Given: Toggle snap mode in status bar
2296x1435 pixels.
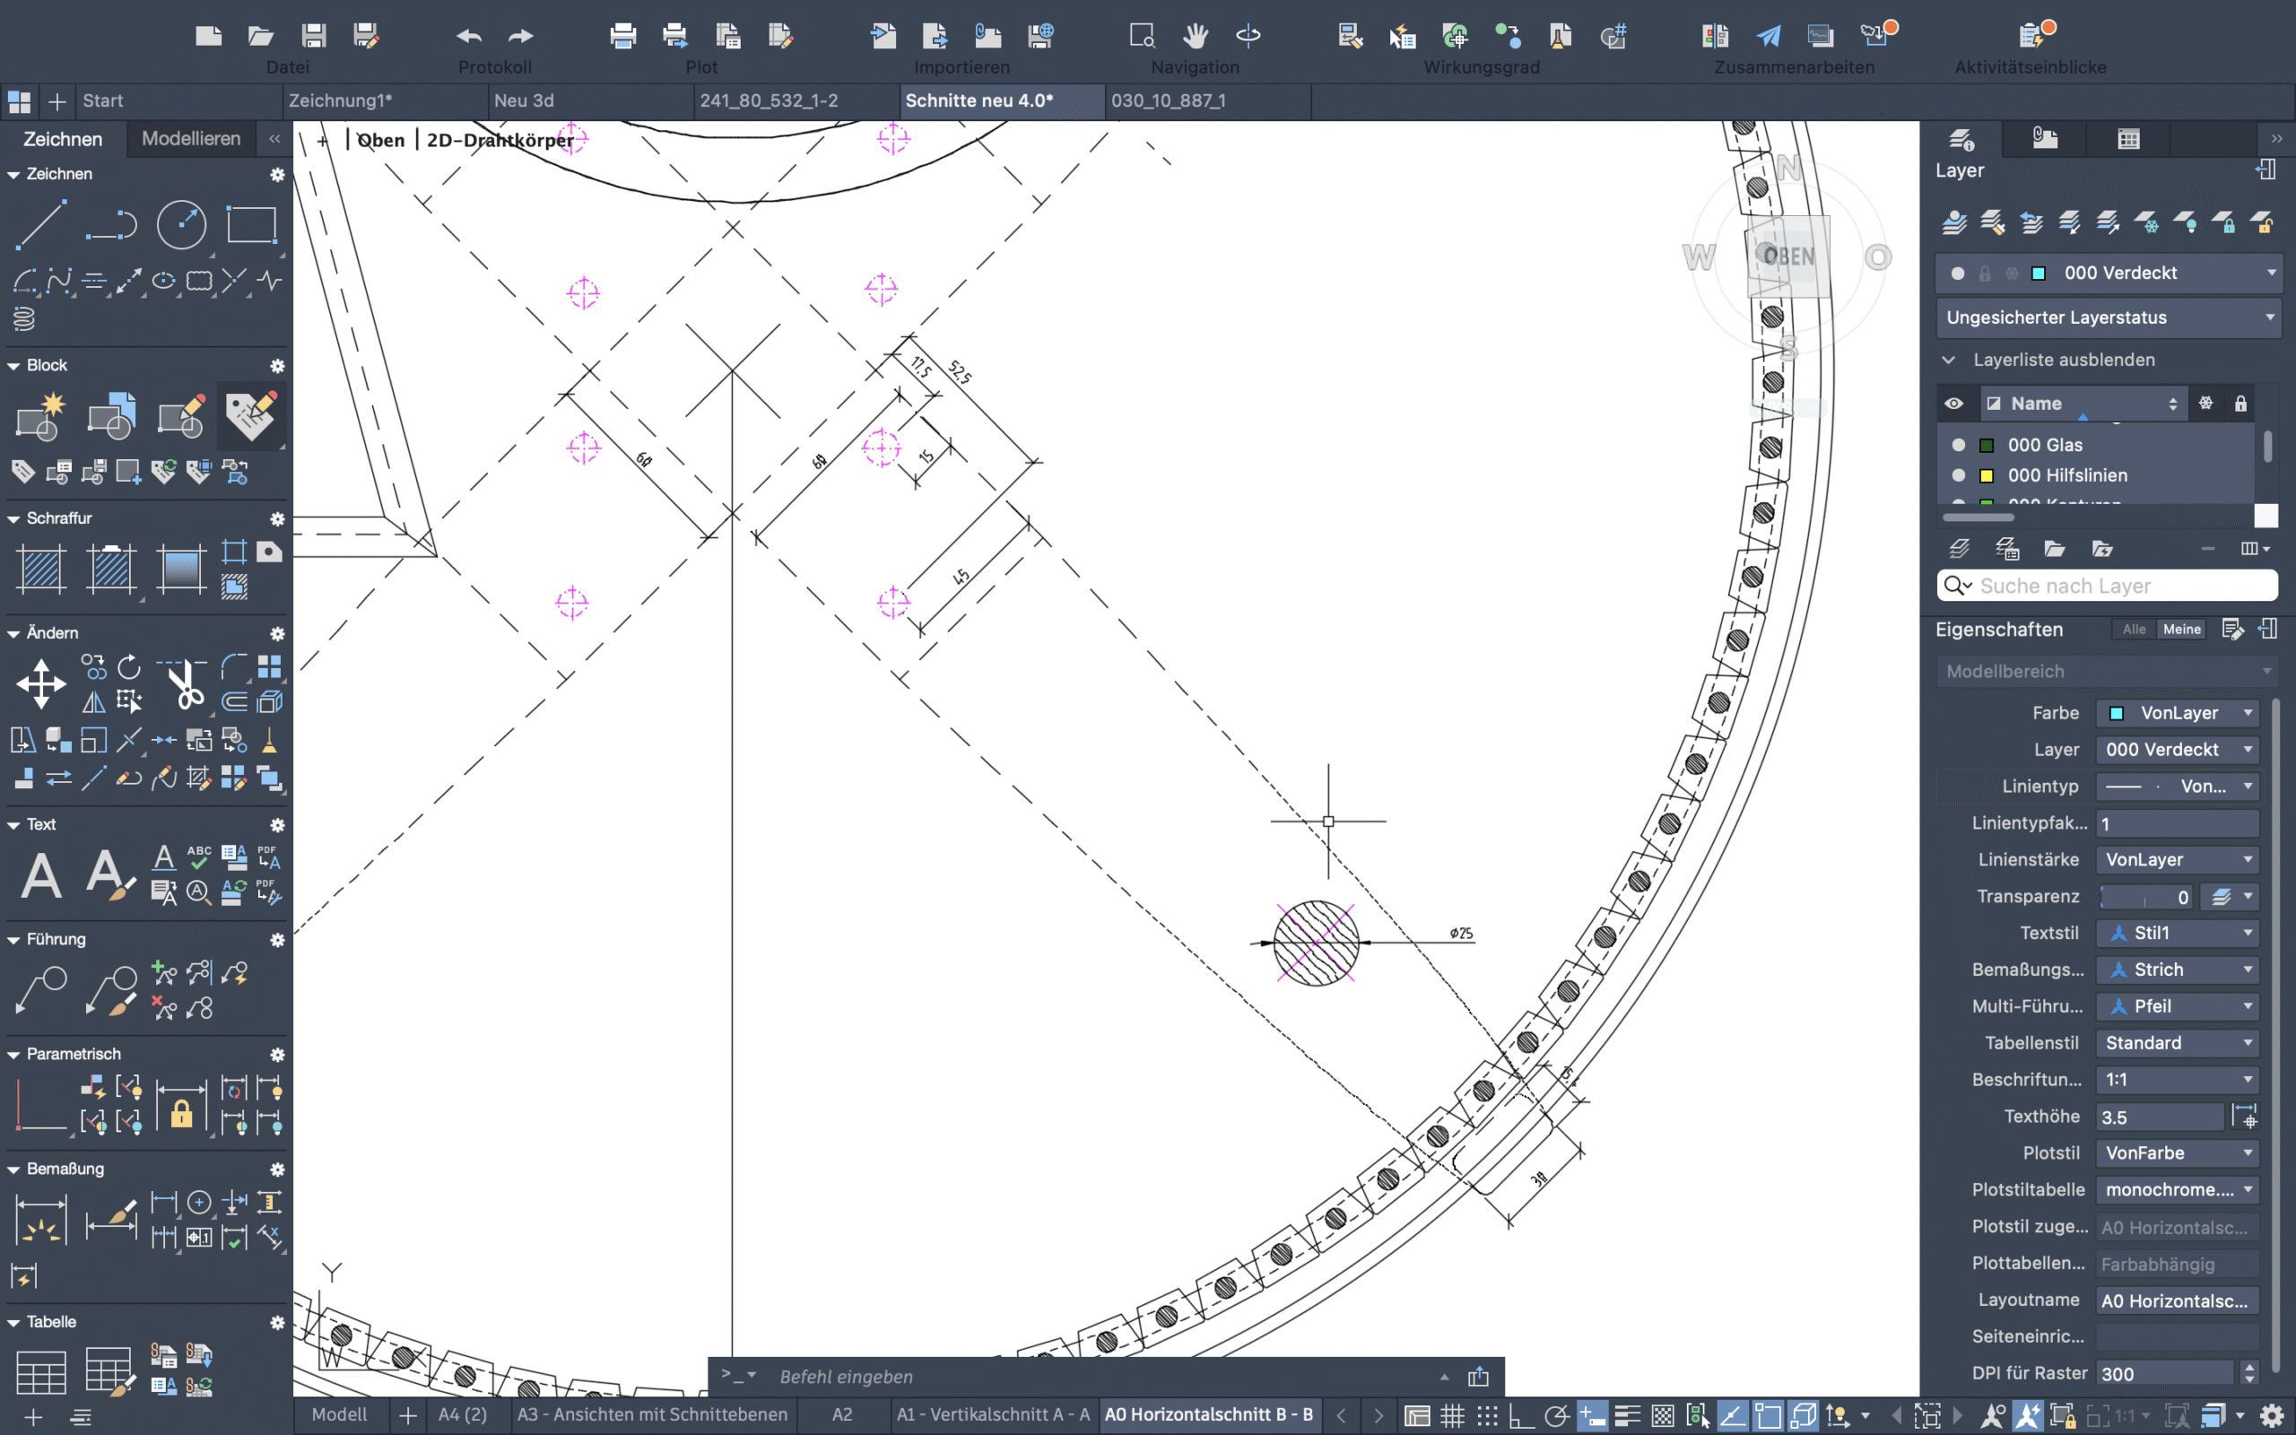Looking at the screenshot, I should pyautogui.click(x=1487, y=1416).
